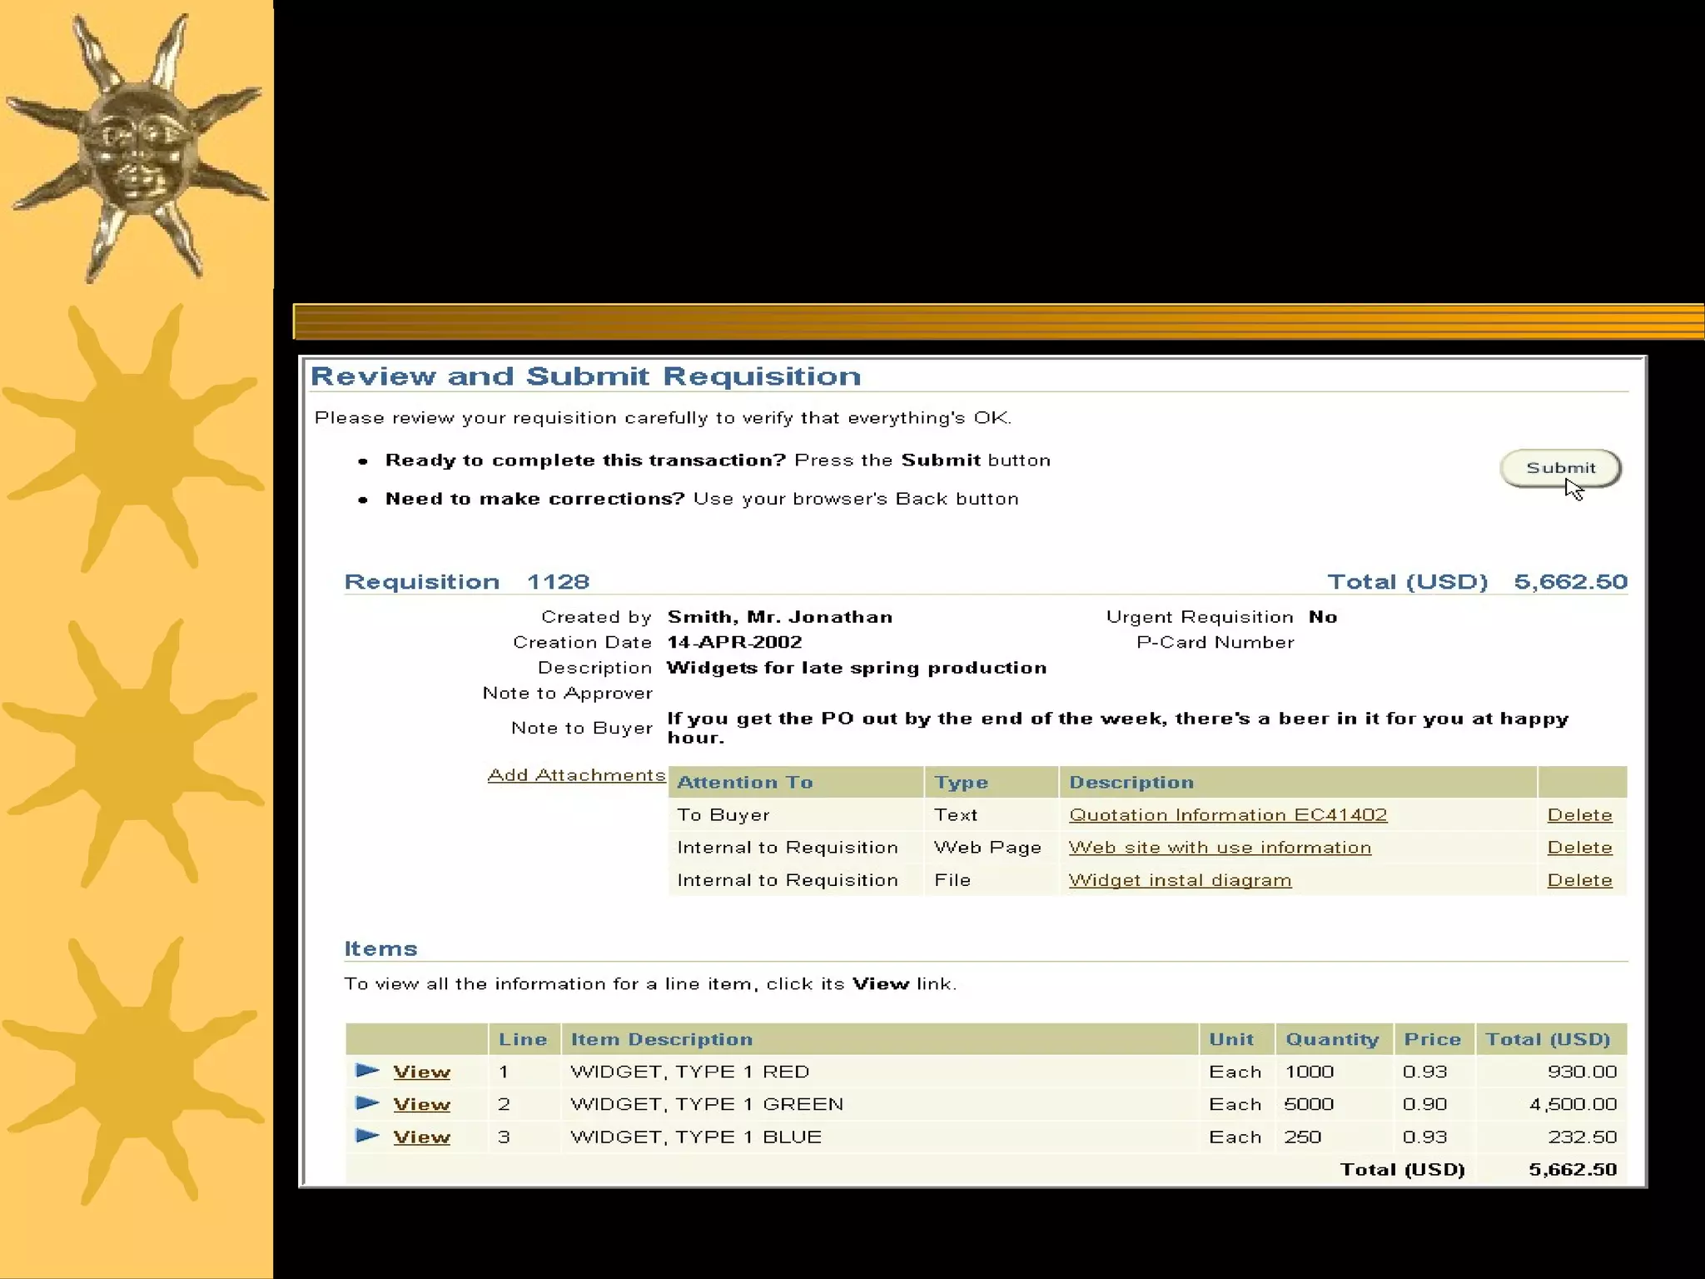This screenshot has width=1705, height=1279.
Task: Click Urgent Requisition value No
Action: pyautogui.click(x=1322, y=617)
